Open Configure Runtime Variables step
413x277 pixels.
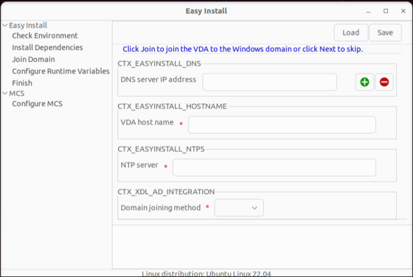click(x=61, y=71)
